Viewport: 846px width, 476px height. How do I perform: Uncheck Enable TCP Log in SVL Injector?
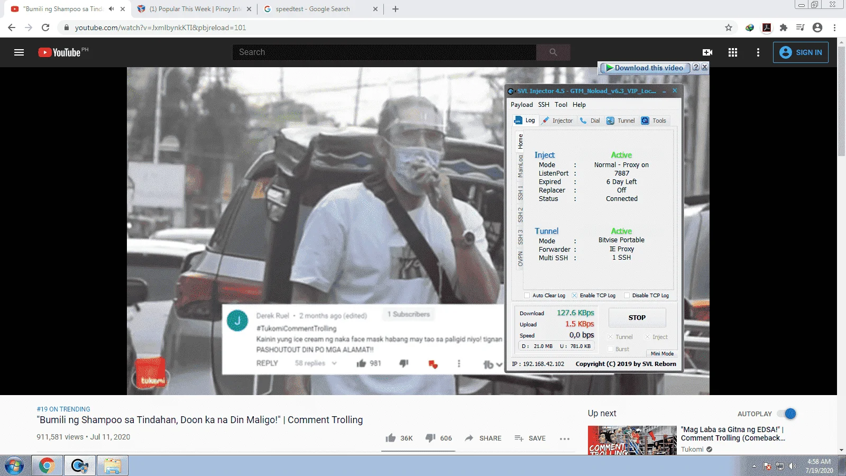574,296
